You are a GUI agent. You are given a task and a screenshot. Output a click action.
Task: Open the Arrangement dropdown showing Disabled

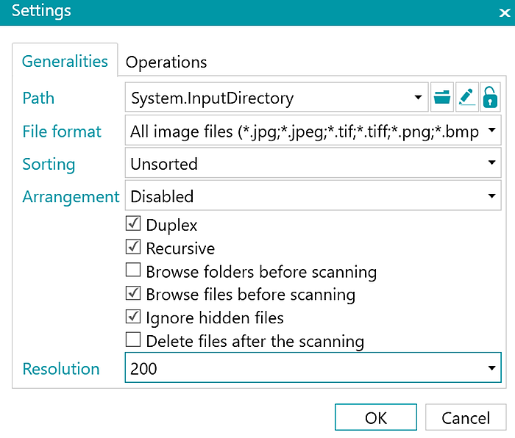coord(313,196)
